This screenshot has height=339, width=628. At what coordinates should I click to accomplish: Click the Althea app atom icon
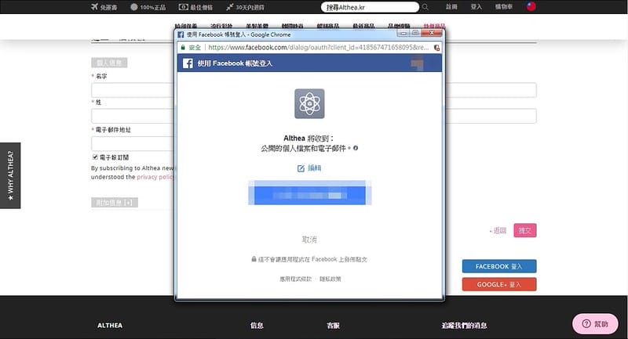pyautogui.click(x=309, y=104)
